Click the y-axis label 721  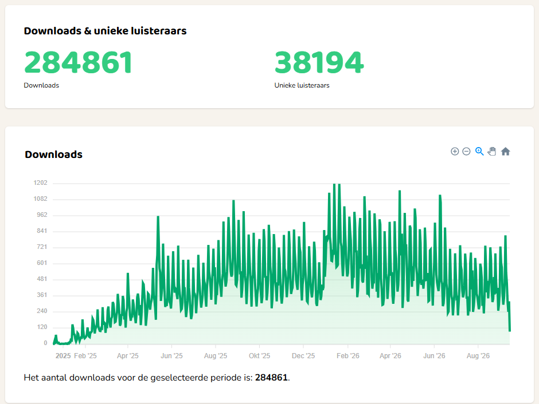pyautogui.click(x=42, y=247)
